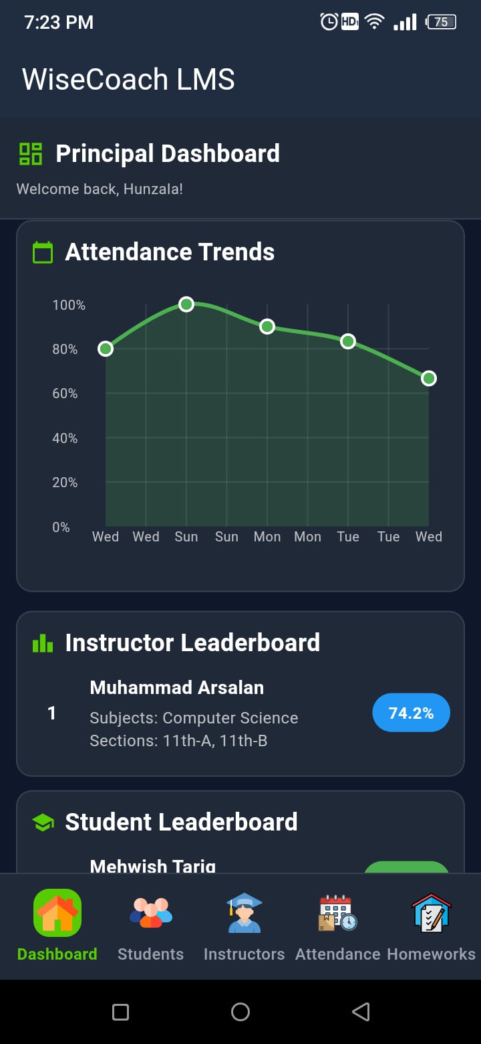Tap the Instructor Leaderboard bar chart icon
The image size is (481, 1044).
point(43,643)
